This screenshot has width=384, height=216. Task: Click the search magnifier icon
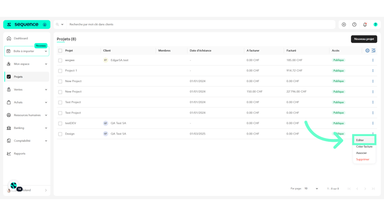pos(57,25)
